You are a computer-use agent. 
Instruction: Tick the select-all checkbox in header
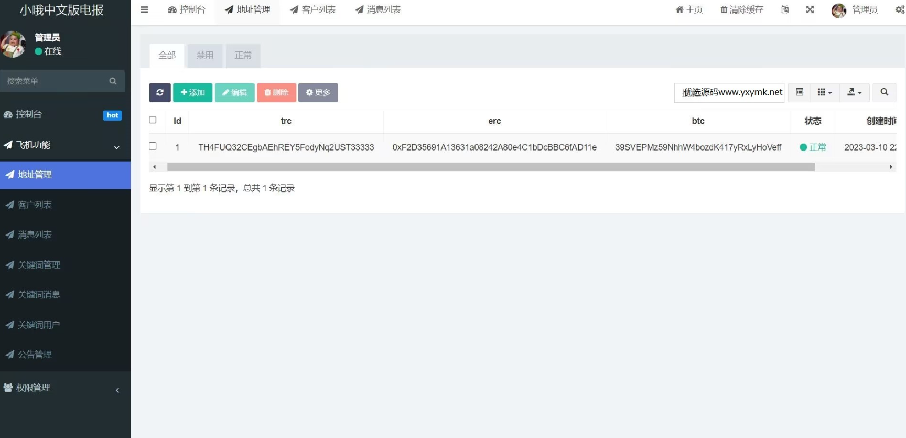pyautogui.click(x=153, y=120)
